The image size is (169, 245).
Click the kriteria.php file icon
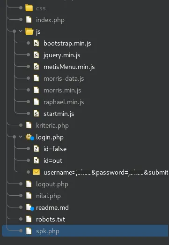29,125
